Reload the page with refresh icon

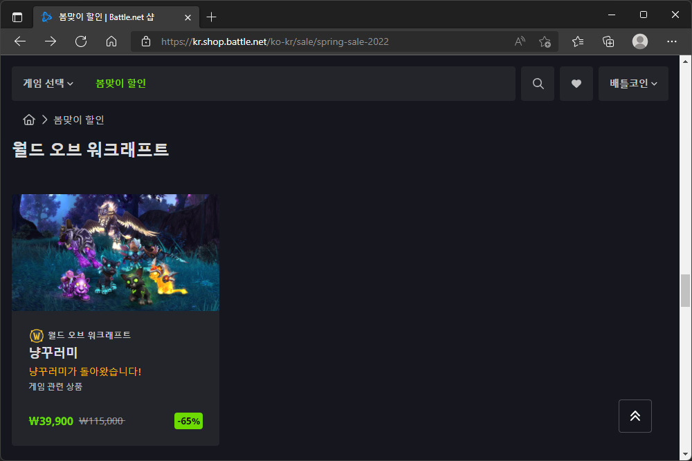tap(81, 41)
